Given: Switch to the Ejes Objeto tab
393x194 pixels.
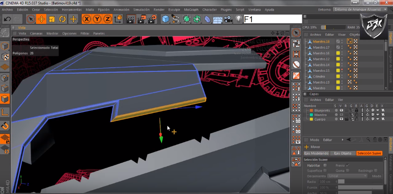Looking at the screenshot, I should point(343,153).
